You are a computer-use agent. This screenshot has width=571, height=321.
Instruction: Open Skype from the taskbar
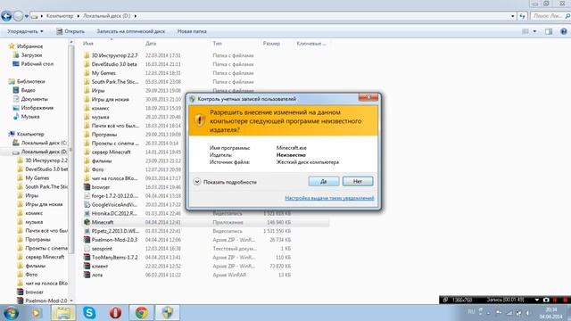[x=89, y=313]
